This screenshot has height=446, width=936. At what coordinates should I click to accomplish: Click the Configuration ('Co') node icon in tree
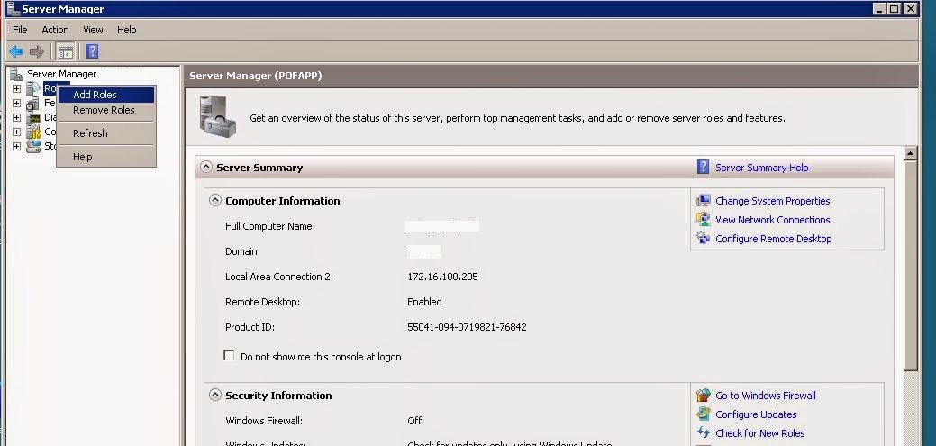click(x=32, y=132)
